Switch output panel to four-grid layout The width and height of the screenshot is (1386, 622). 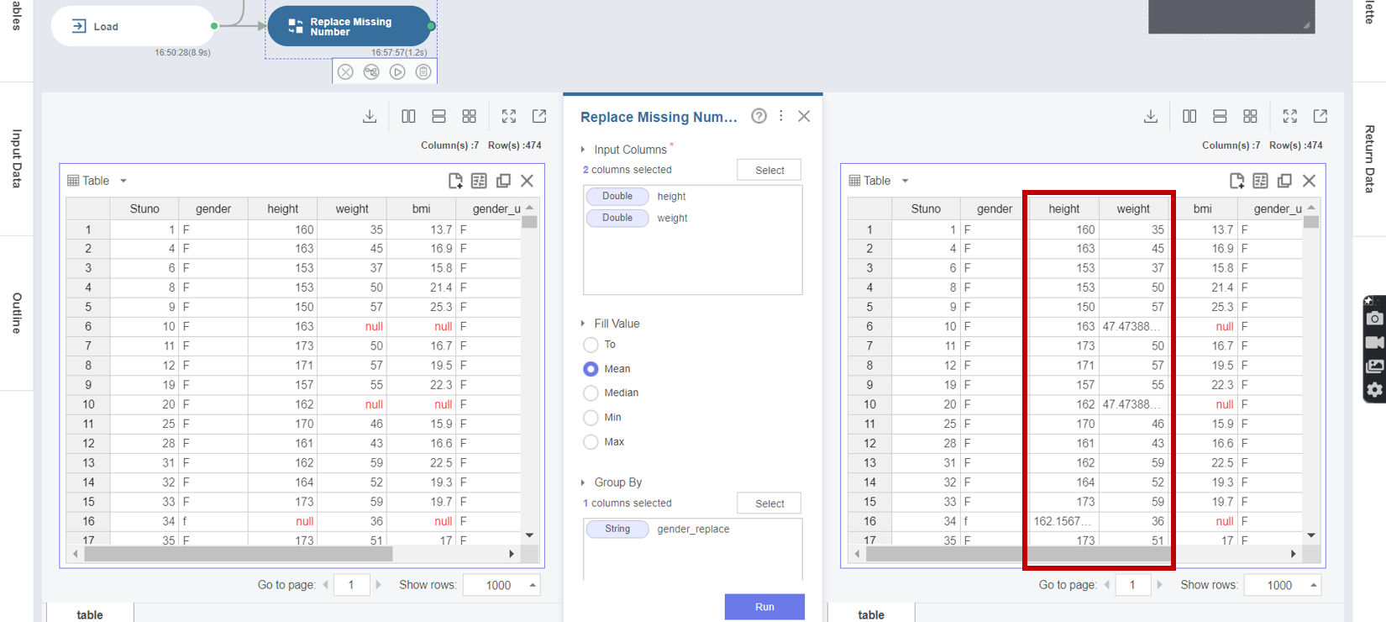click(1251, 116)
